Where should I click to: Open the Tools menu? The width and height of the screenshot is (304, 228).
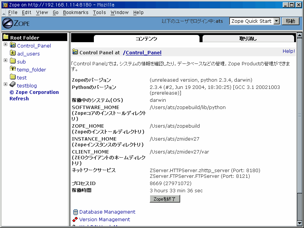(x=100, y=13)
